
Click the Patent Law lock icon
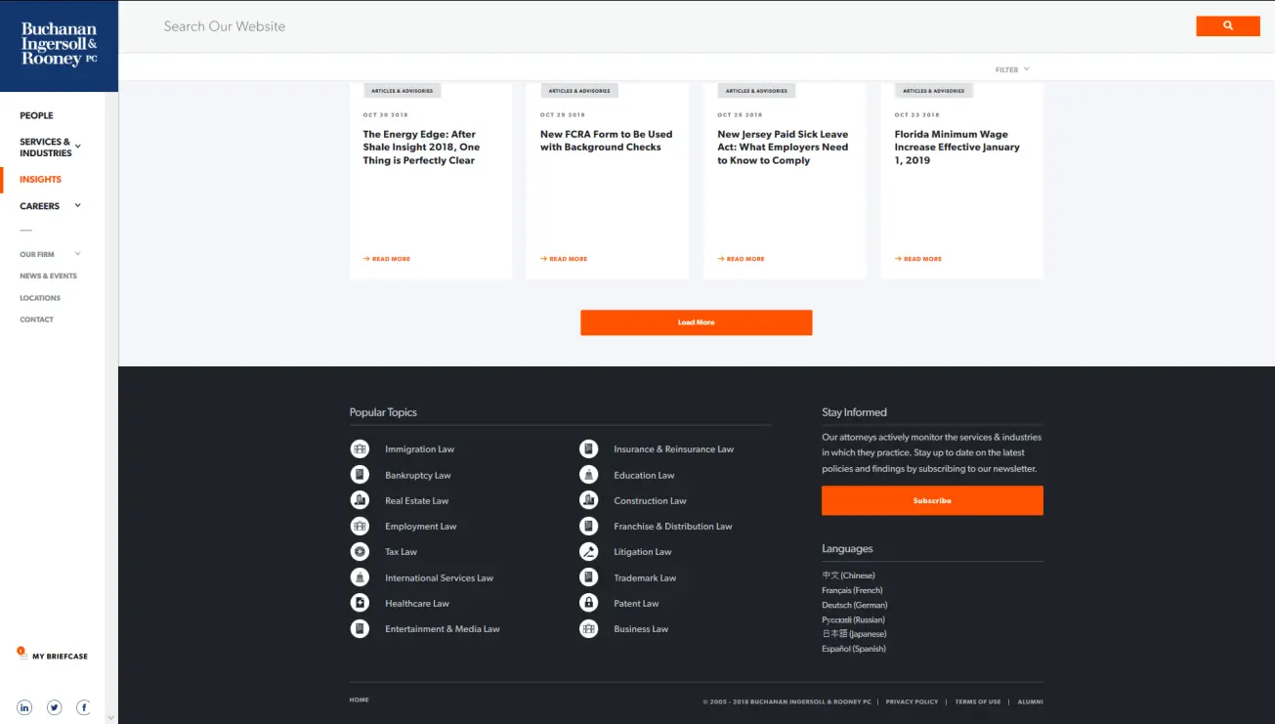pos(588,603)
